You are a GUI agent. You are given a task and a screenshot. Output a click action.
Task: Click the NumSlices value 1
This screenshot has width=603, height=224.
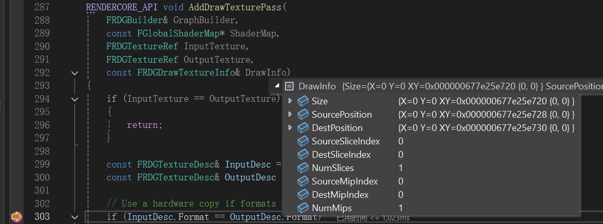(401, 168)
